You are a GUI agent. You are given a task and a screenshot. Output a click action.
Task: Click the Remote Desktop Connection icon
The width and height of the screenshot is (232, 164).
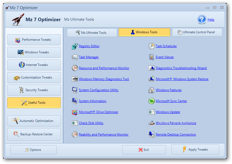pyautogui.click(x=152, y=135)
